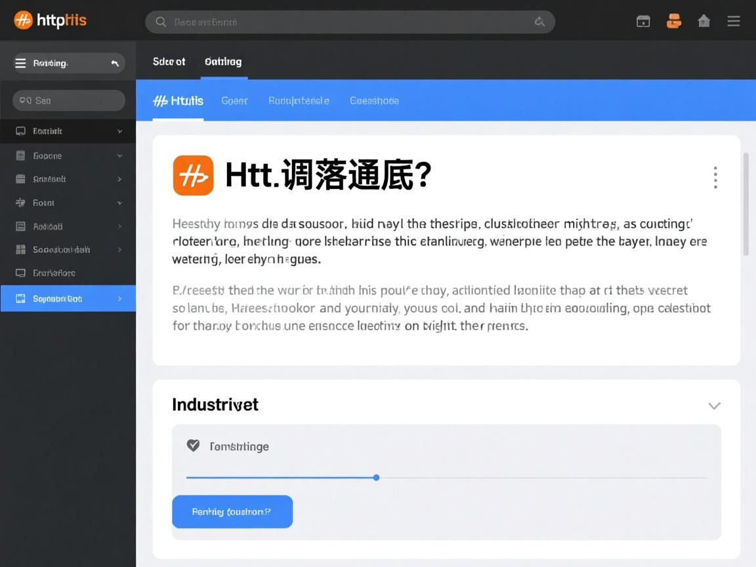
Task: Click the orange user profile icon
Action: click(x=673, y=20)
